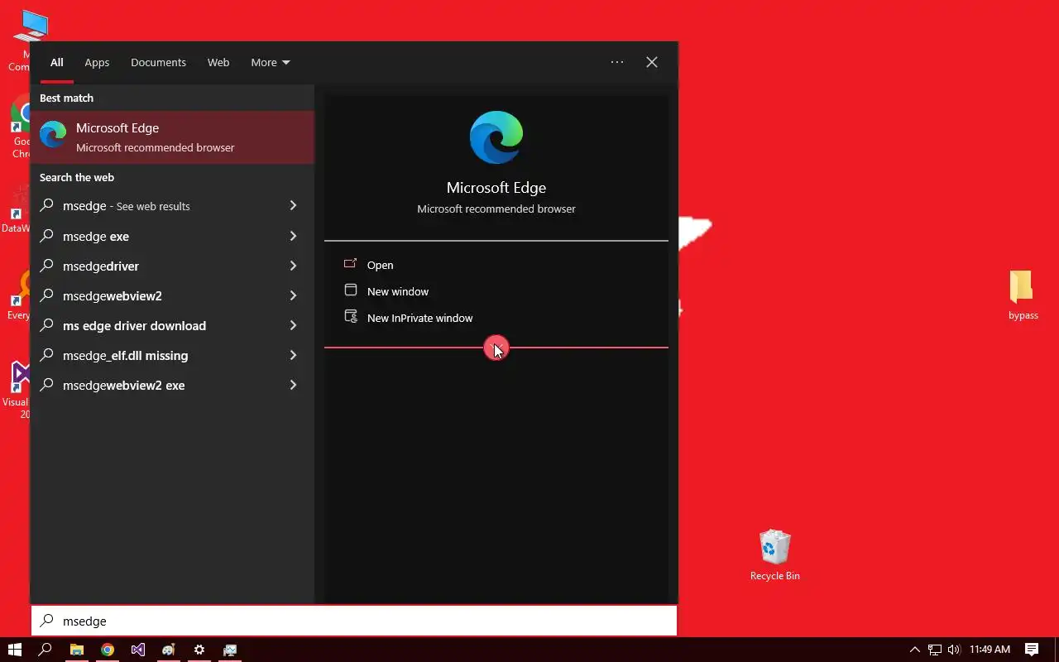Click the taskbar search magnifier icon
The height and width of the screenshot is (662, 1059).
pyautogui.click(x=46, y=650)
